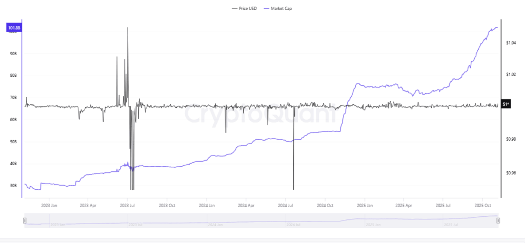Click the $0.98 price axis label

coord(510,139)
